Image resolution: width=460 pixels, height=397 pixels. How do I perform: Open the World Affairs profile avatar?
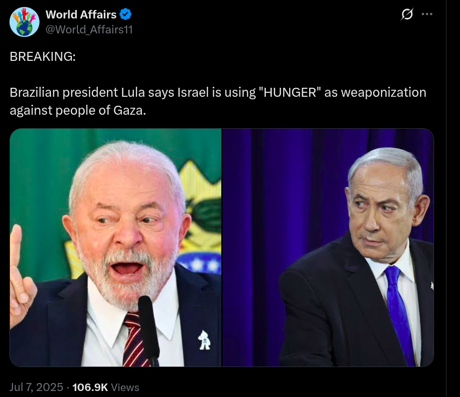coord(24,22)
